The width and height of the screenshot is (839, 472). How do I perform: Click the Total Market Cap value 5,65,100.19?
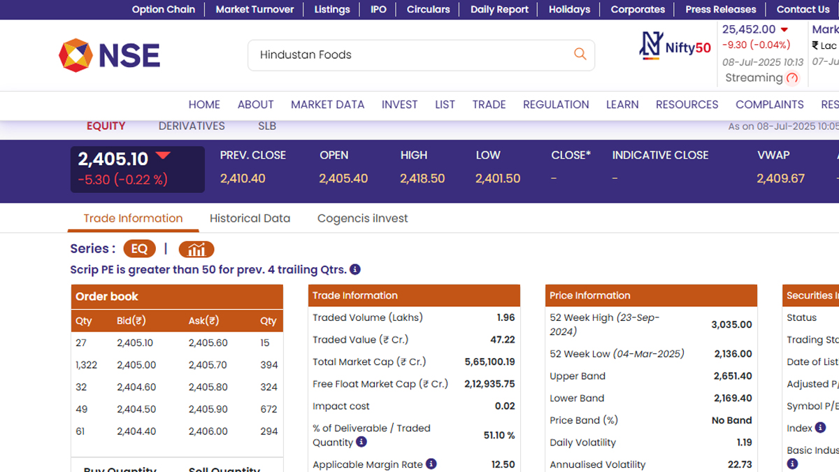(490, 362)
